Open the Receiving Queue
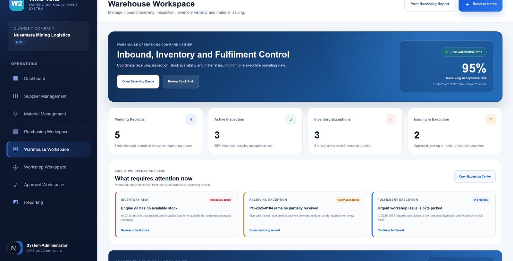The width and height of the screenshot is (513, 261). 138,81
